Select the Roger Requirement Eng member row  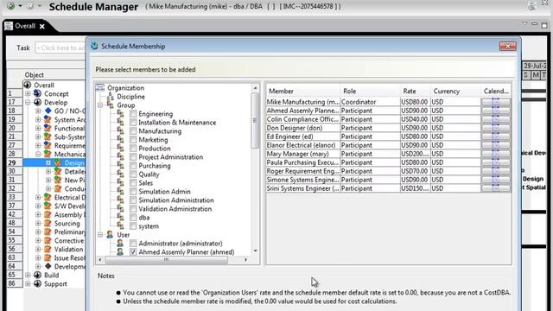pyautogui.click(x=388, y=171)
